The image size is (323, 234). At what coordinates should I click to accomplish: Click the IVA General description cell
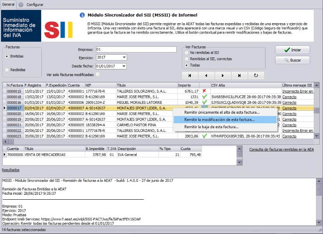click(138, 155)
